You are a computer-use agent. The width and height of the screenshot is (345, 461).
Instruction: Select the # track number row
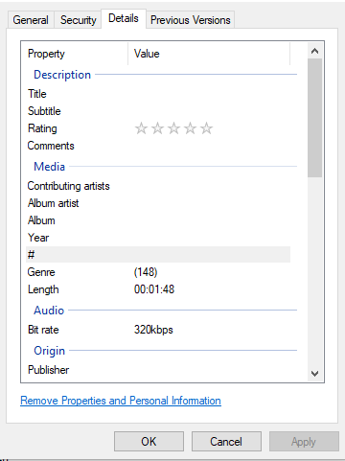[x=158, y=255]
